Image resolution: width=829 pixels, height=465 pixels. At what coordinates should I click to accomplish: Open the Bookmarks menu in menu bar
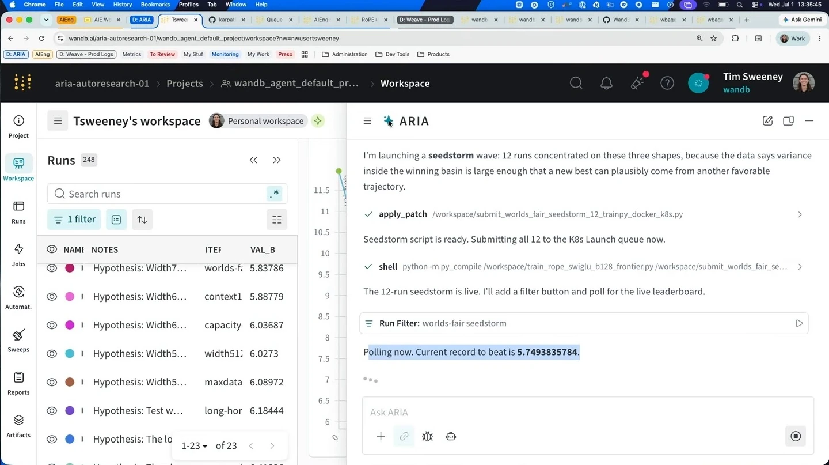coord(155,4)
